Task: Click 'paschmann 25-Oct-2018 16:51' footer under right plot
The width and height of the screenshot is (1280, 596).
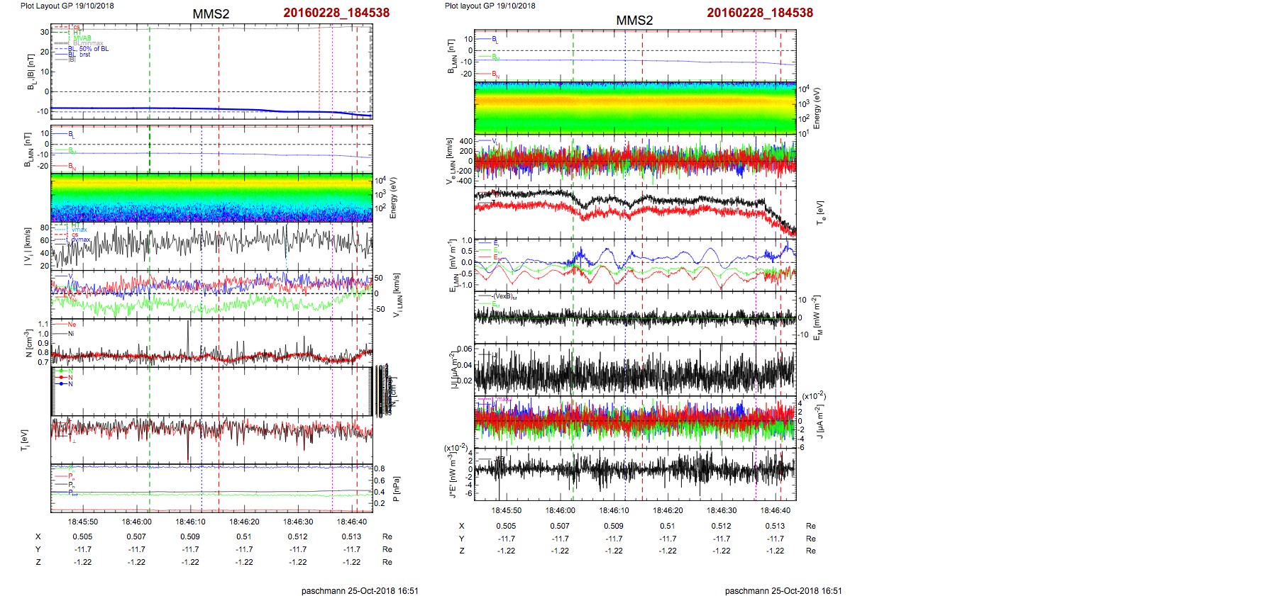Action: (x=783, y=590)
